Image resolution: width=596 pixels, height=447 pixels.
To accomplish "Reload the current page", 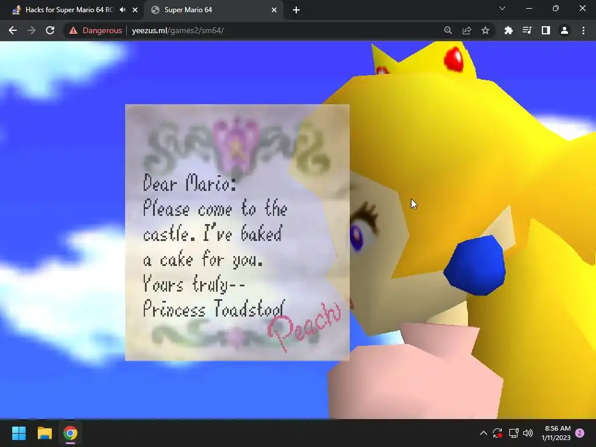I will 50,30.
